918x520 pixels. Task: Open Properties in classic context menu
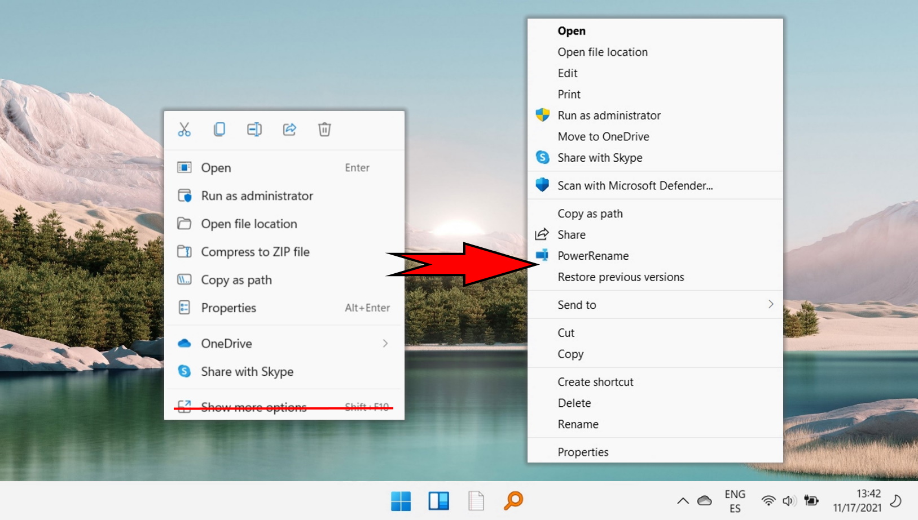click(x=655, y=452)
